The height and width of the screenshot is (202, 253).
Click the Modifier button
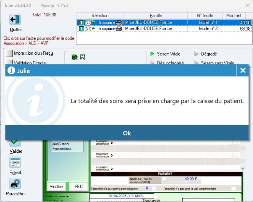pyautogui.click(x=56, y=187)
